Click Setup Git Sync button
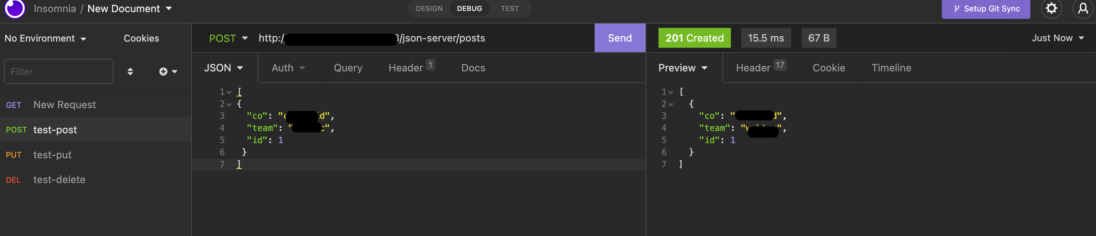Screen dimensions: 1096x236 986,8
